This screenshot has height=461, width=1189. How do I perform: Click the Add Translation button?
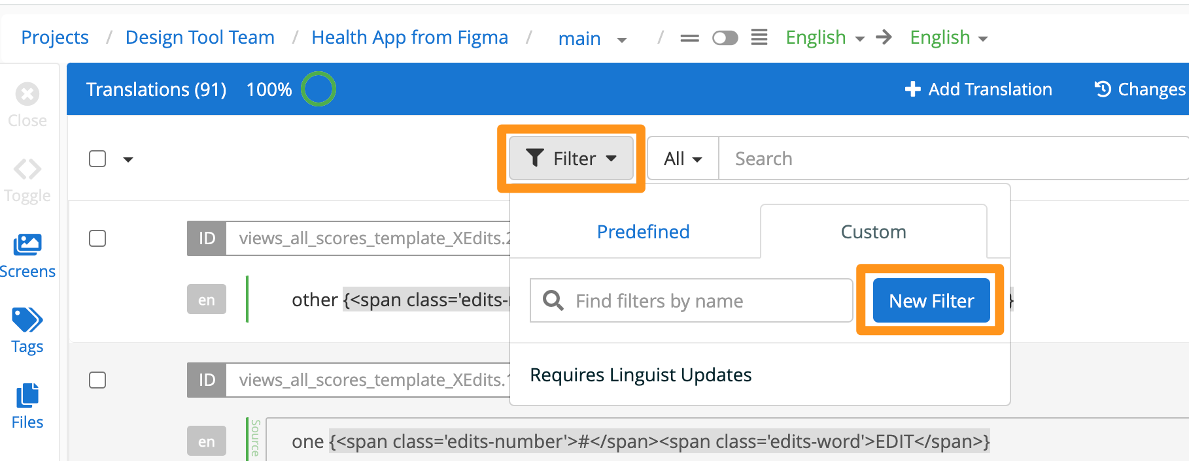point(978,89)
